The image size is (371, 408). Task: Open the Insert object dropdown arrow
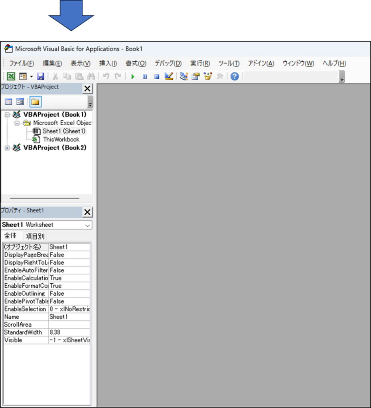pyautogui.click(x=31, y=76)
